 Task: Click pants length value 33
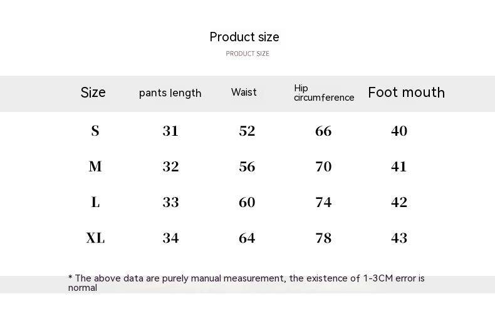170,202
